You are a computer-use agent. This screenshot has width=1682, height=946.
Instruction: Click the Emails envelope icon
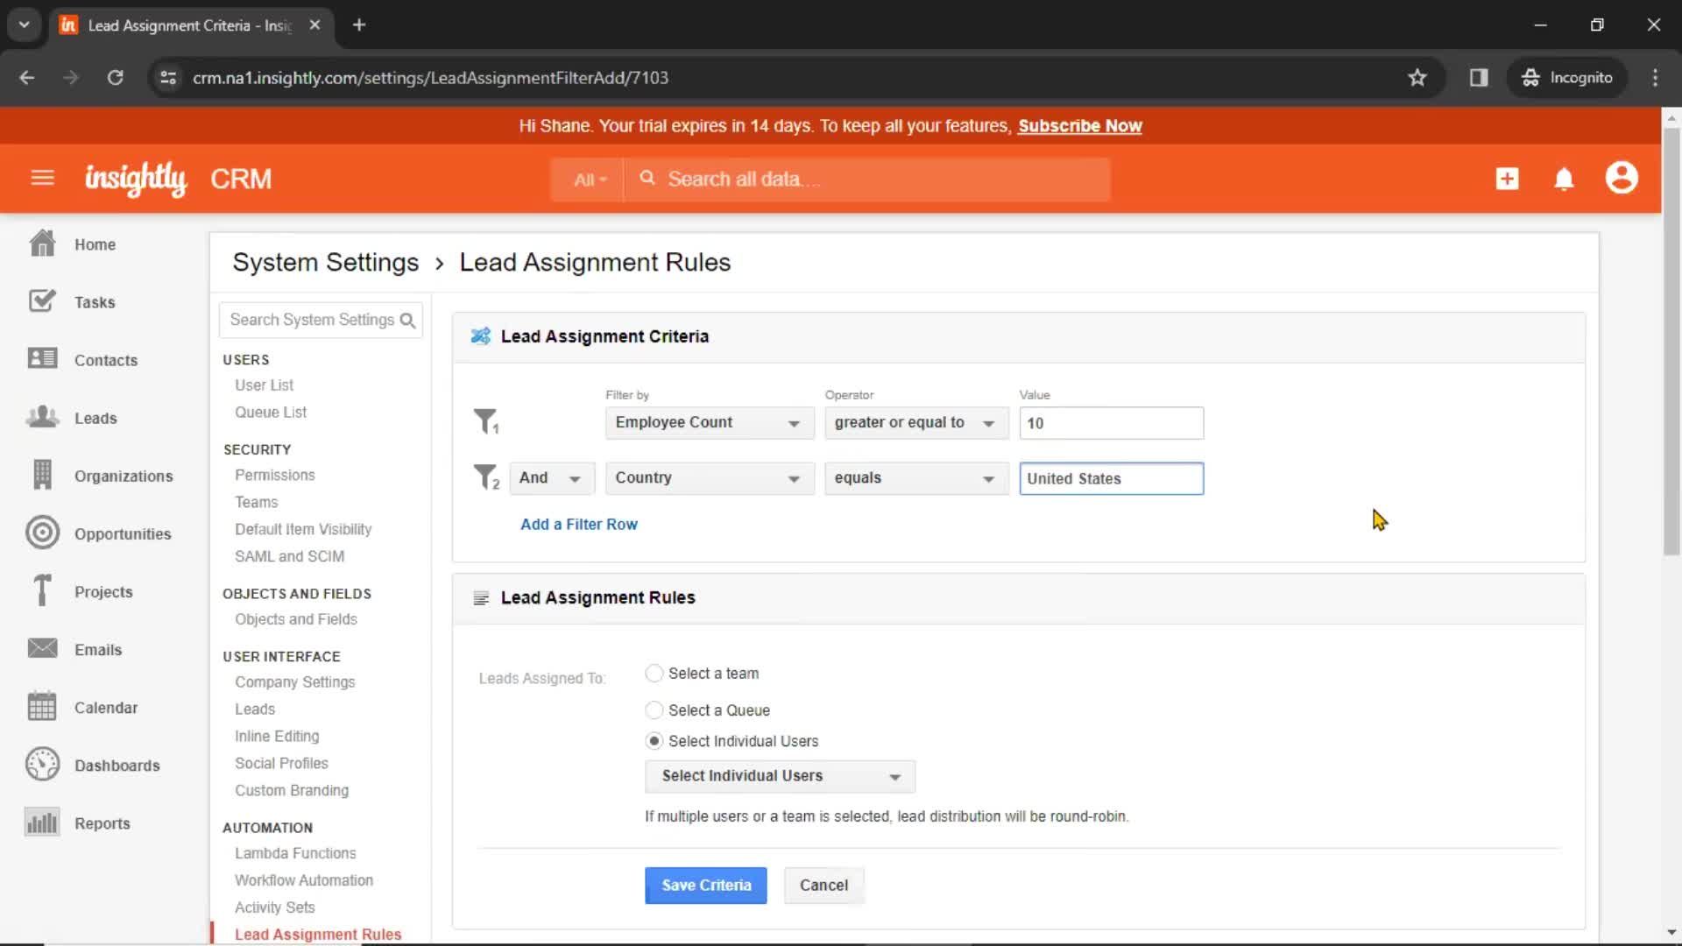pyautogui.click(x=42, y=648)
